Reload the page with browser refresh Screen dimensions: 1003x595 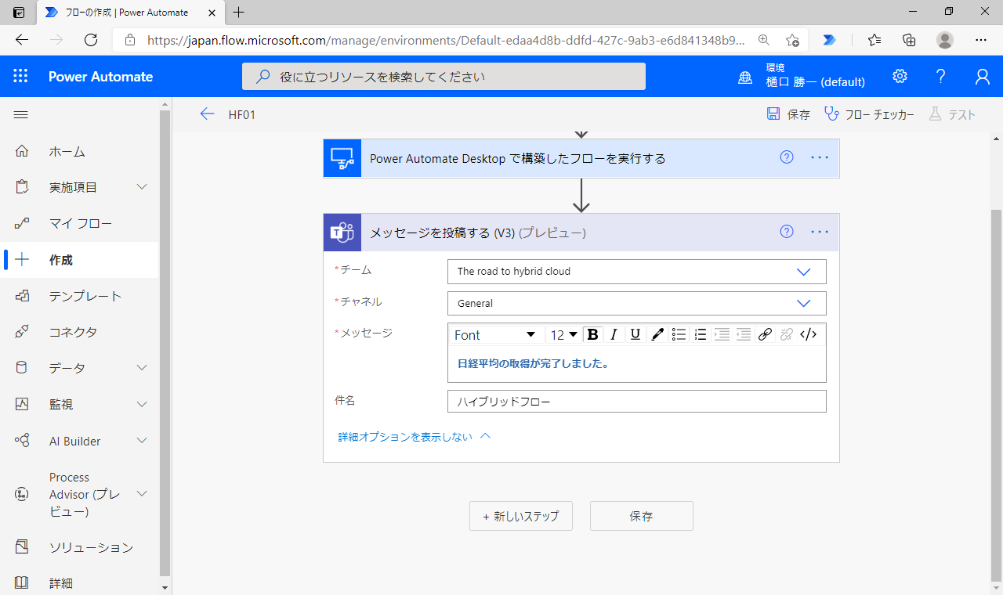coord(91,40)
